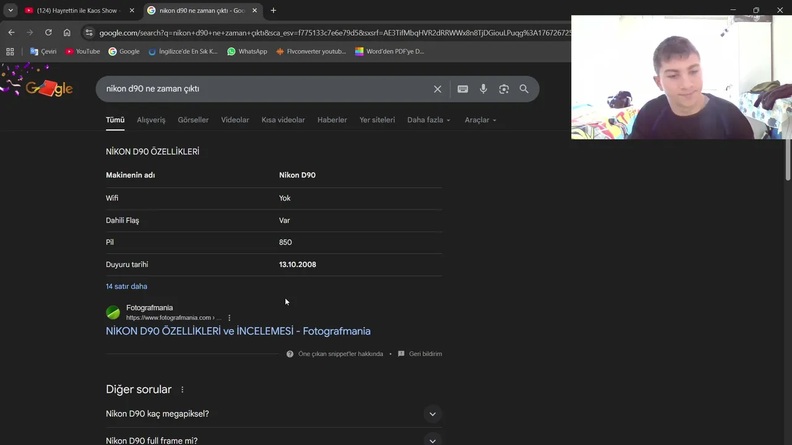The image size is (792, 445).
Task: Close the nikon d90 ne zaman çıktı tab
Action: [x=254, y=11]
